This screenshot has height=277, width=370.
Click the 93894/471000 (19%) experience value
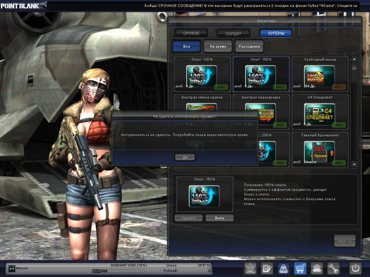[129, 265]
